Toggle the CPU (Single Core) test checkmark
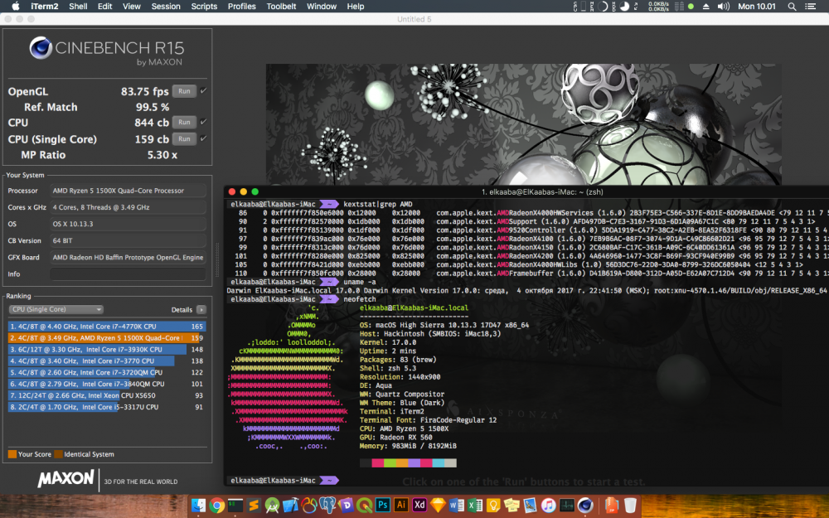This screenshot has height=518, width=829. tap(204, 138)
